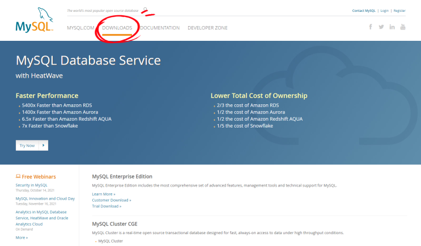Click Learn More under Enterprise Edition
The width and height of the screenshot is (421, 246).
point(104,194)
